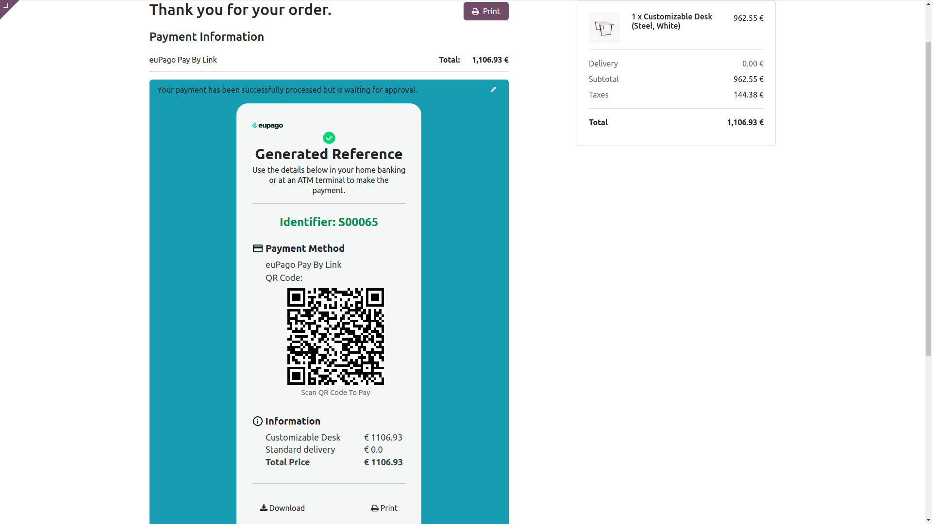Click the Information circle icon
The height and width of the screenshot is (524, 932).
click(258, 421)
